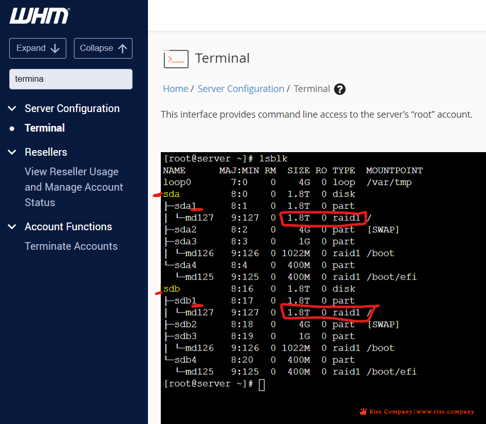Click the 'sda4' partition name
This screenshot has height=424, width=486.
pyautogui.click(x=185, y=265)
